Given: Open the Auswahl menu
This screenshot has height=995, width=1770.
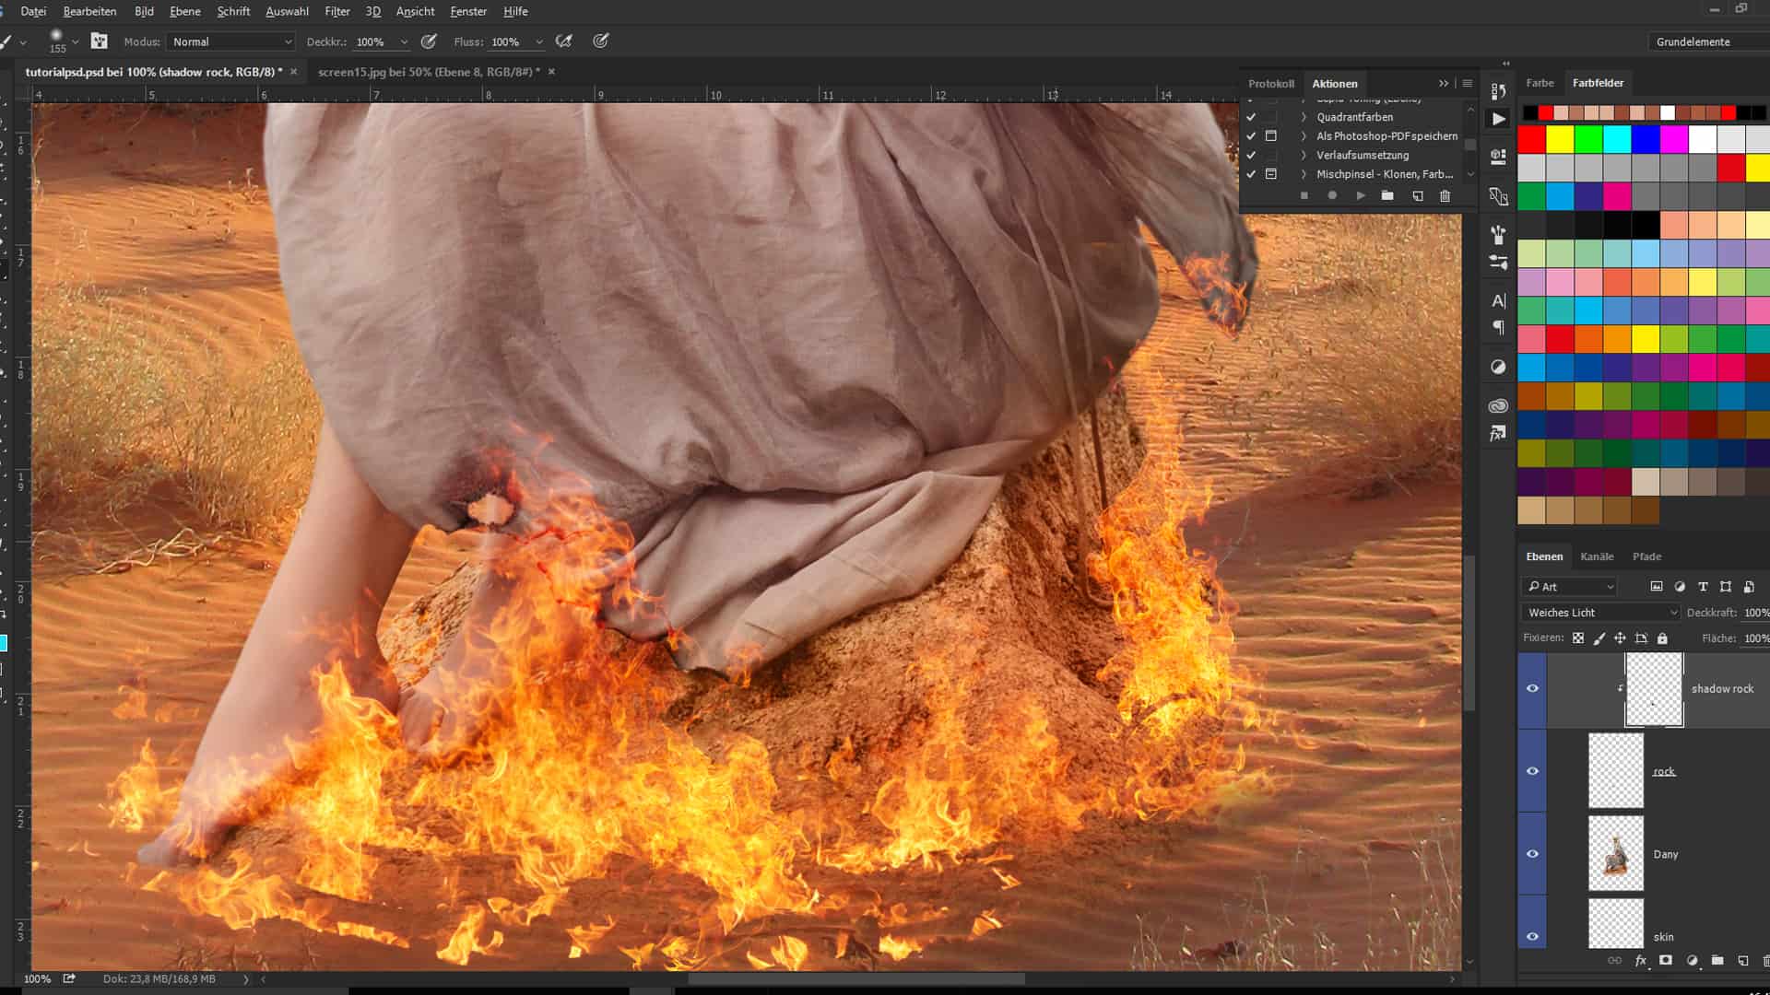Looking at the screenshot, I should (287, 11).
